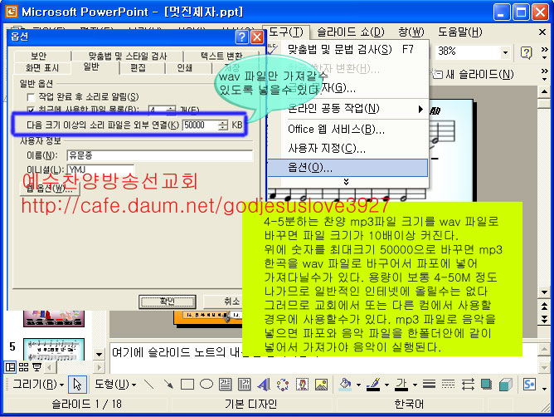
Task: Select slide 5 thumbnail in outline pane
Action: (x=54, y=350)
